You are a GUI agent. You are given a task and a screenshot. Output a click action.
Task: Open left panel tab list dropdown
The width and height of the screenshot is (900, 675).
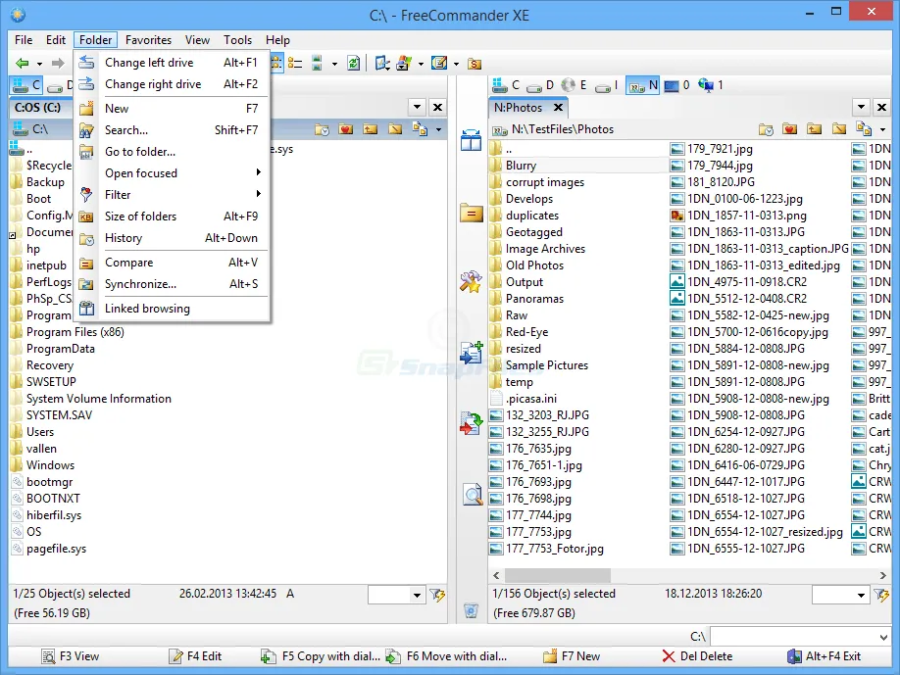point(418,107)
